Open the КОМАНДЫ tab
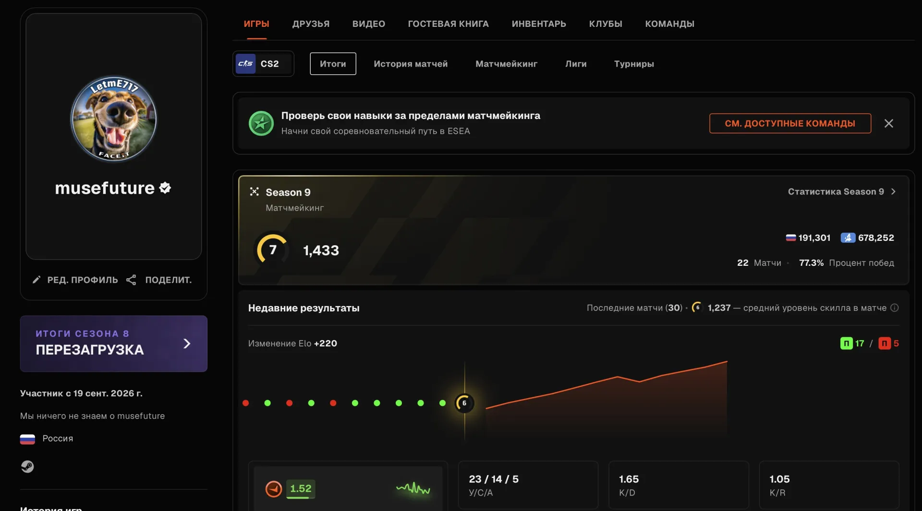Image resolution: width=922 pixels, height=511 pixels. (669, 24)
